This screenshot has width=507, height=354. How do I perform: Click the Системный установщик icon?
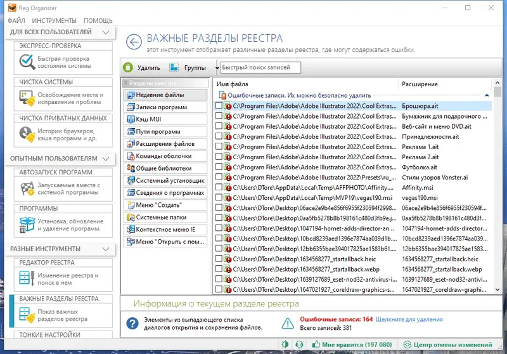click(x=131, y=181)
